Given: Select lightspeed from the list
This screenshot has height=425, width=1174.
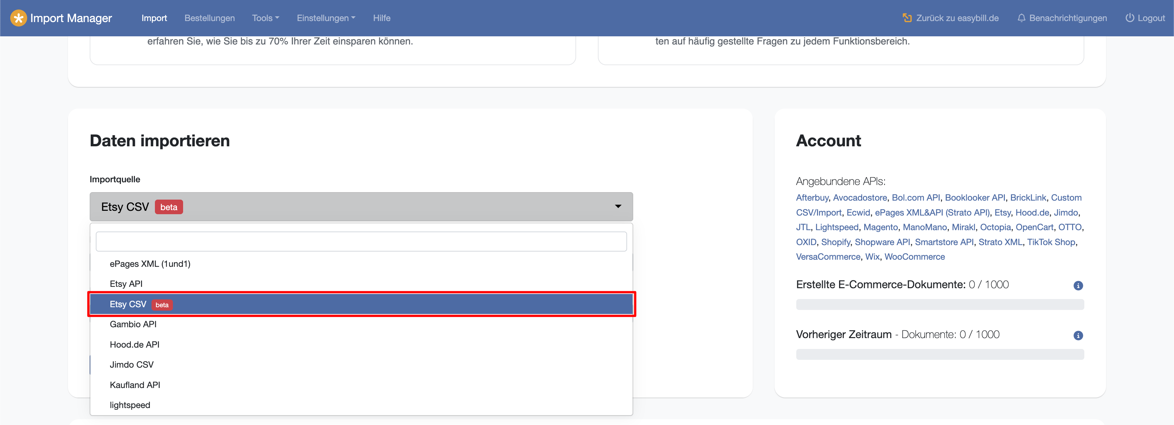Looking at the screenshot, I should [x=361, y=405].
